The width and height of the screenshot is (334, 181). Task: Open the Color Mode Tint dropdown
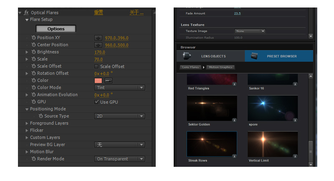[119, 88]
